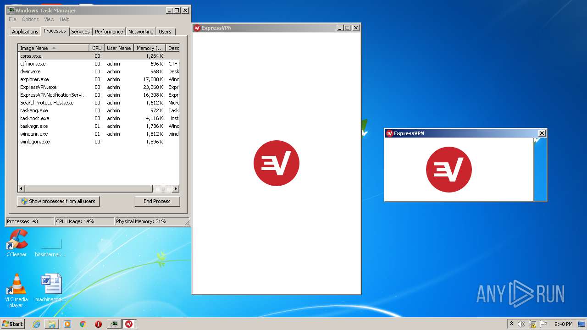Select the VLC media player desktop icon

(x=17, y=291)
